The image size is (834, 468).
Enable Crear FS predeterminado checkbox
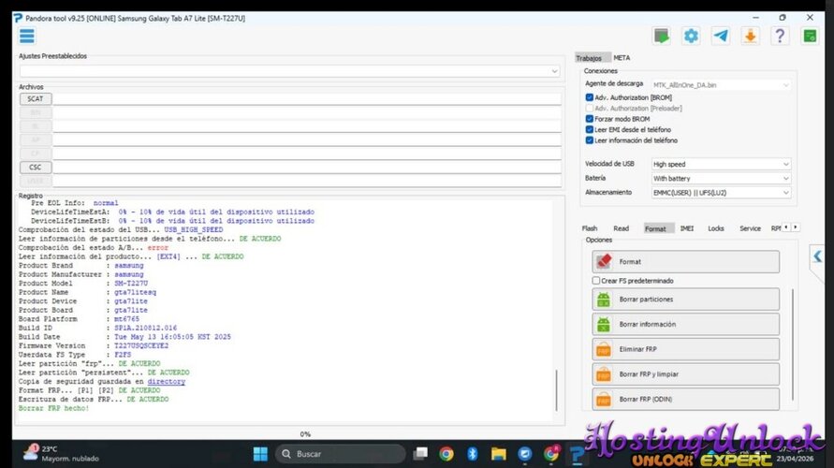(x=596, y=280)
